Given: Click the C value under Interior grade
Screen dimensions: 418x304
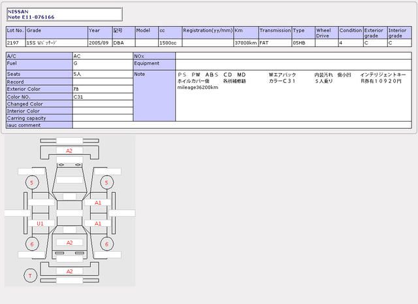Looking at the screenshot, I should click(x=399, y=43).
